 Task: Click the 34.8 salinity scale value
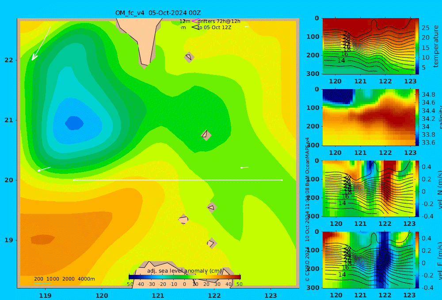point(428,94)
